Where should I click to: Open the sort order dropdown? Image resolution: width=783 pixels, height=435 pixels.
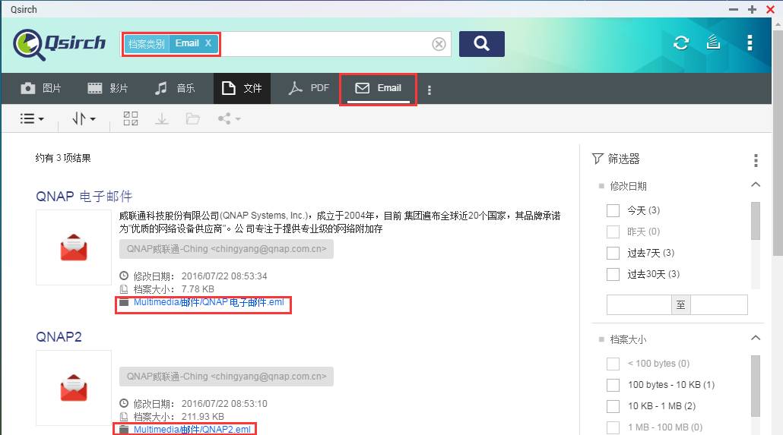pos(84,118)
